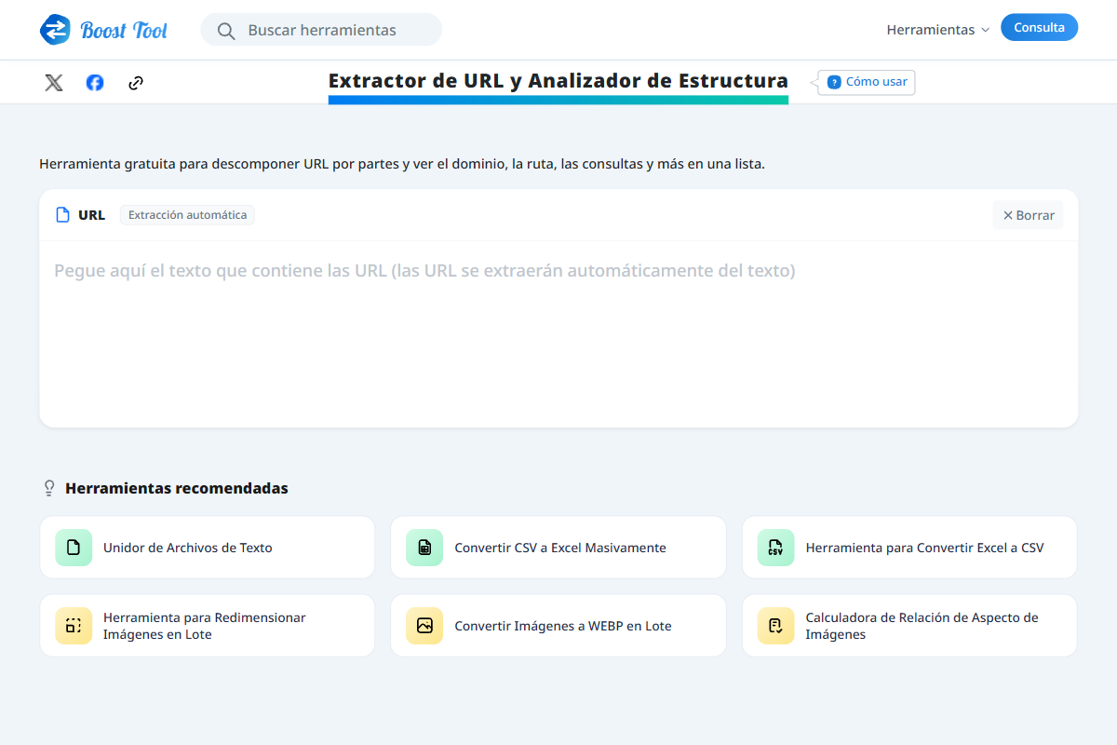Share the page on X
Viewport: 1117px width, 745px height.
[x=54, y=83]
